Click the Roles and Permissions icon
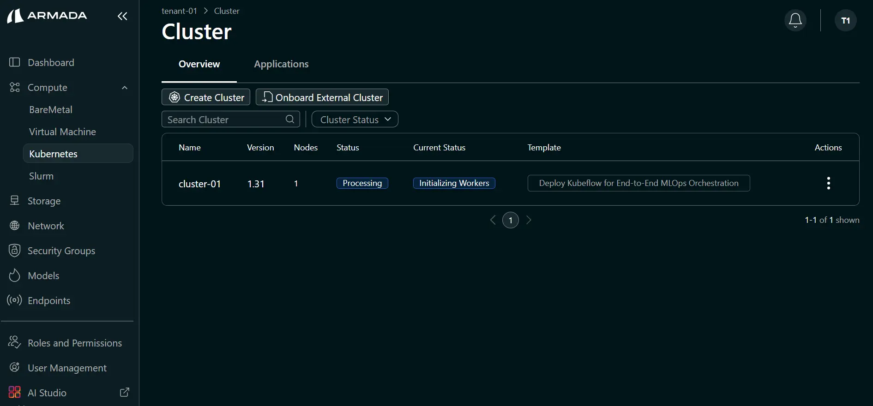This screenshot has width=873, height=406. 14,342
